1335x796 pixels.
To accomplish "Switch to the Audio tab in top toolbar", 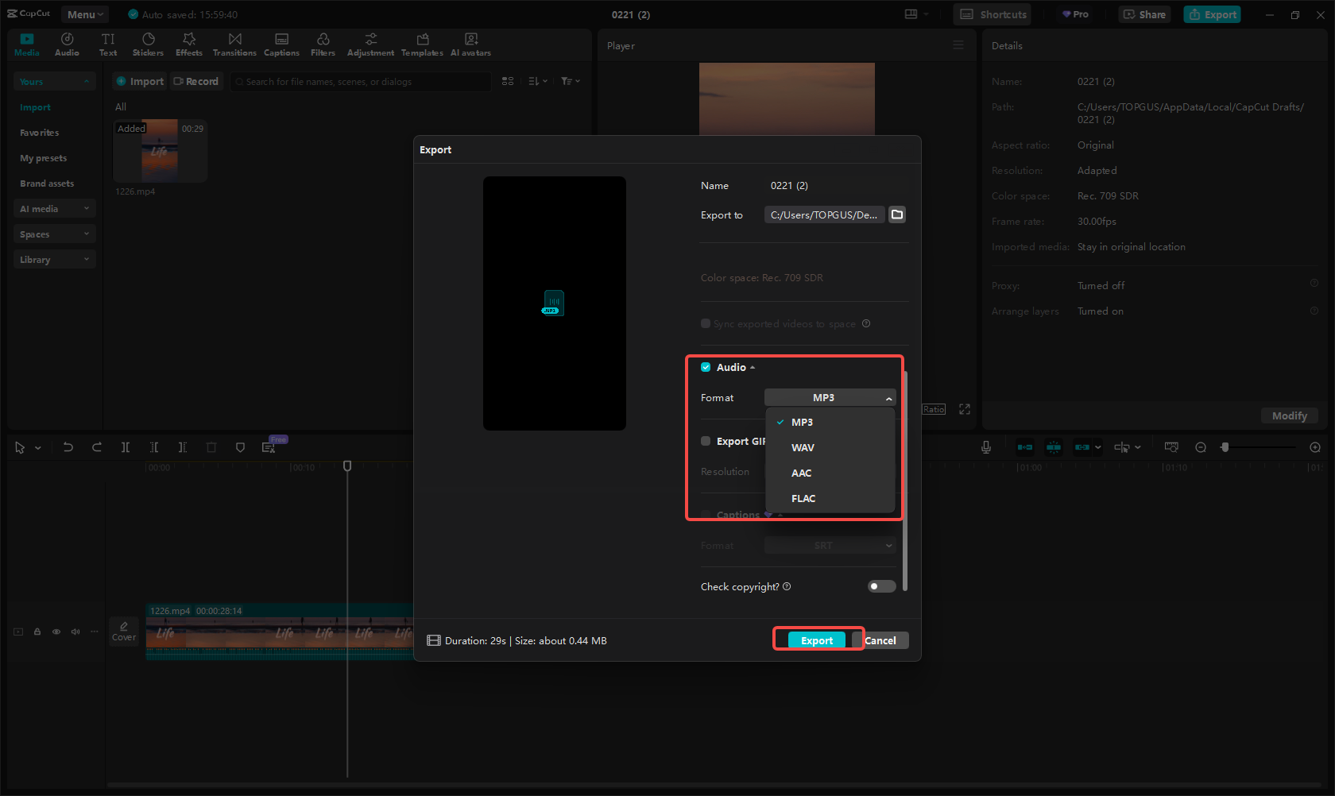I will point(67,44).
